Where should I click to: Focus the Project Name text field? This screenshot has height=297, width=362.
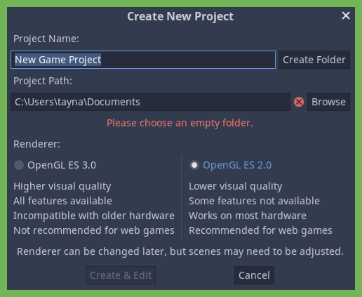143,60
